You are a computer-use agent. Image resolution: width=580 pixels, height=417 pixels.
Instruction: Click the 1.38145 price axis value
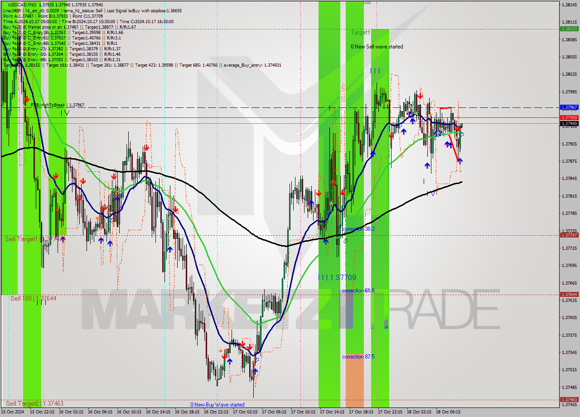point(569,5)
